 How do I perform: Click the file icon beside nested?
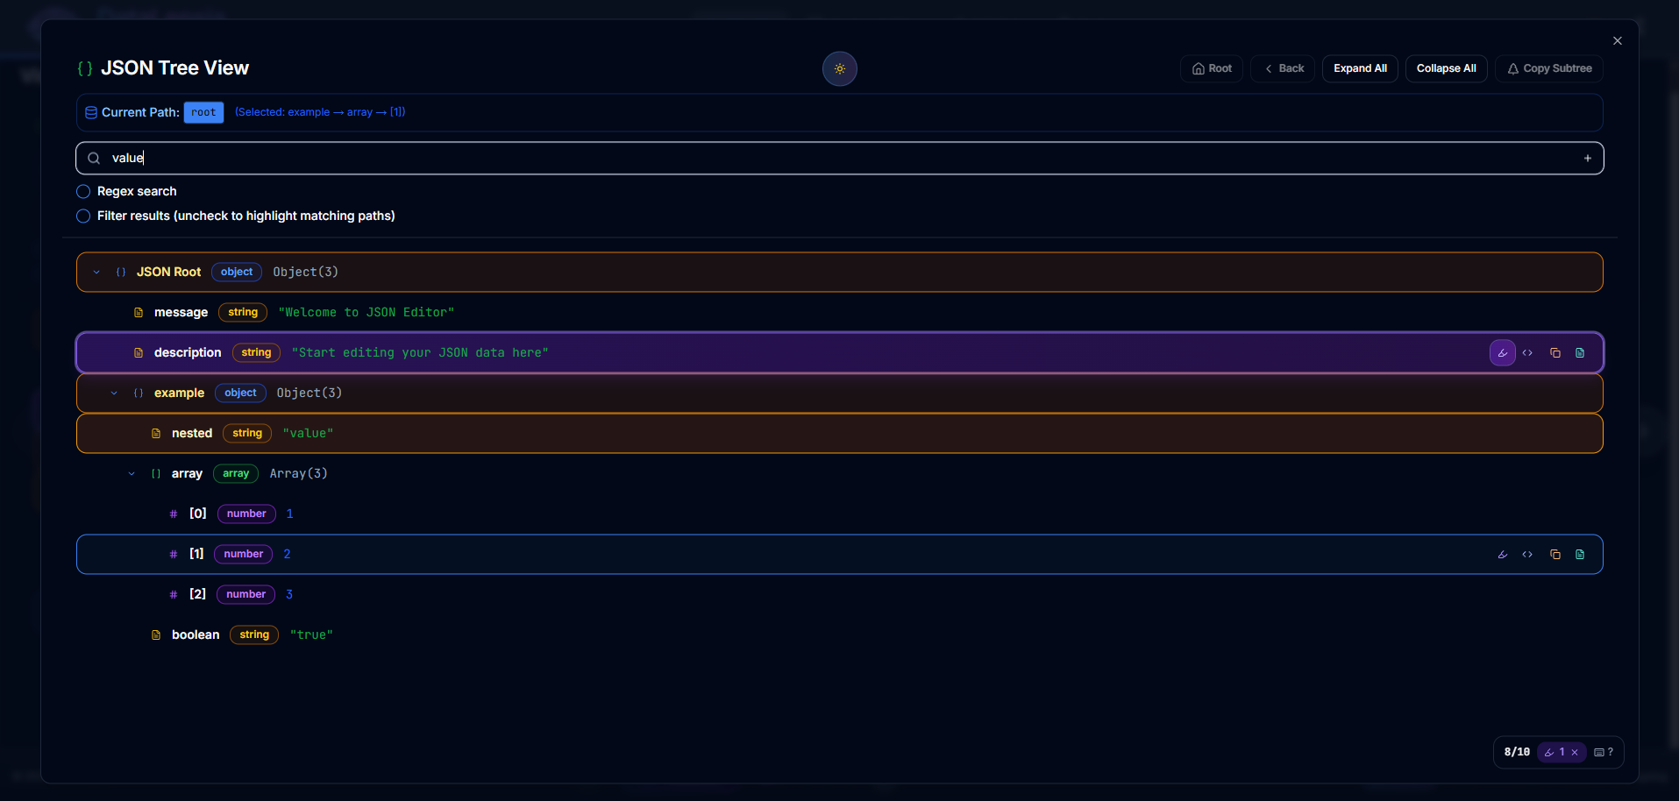tap(156, 434)
